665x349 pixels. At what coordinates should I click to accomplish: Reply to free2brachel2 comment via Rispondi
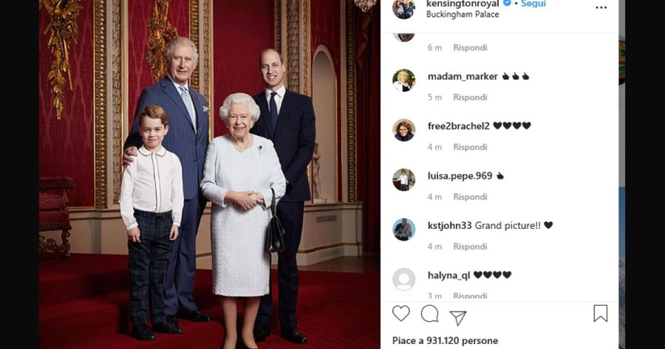click(x=470, y=147)
